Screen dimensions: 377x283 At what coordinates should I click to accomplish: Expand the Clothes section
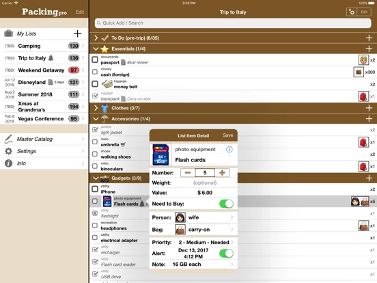96,108
